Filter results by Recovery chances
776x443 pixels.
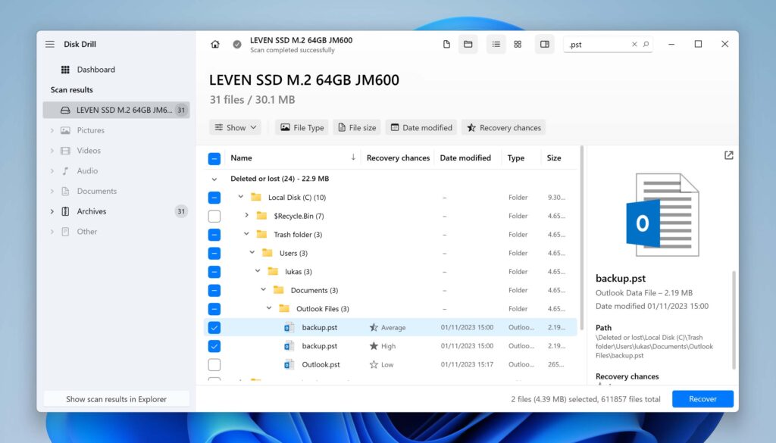[x=503, y=127]
